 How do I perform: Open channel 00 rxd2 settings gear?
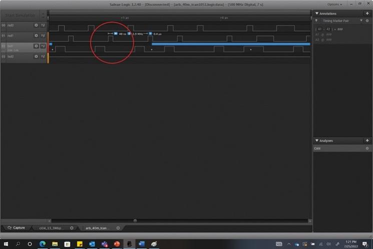coord(36,25)
